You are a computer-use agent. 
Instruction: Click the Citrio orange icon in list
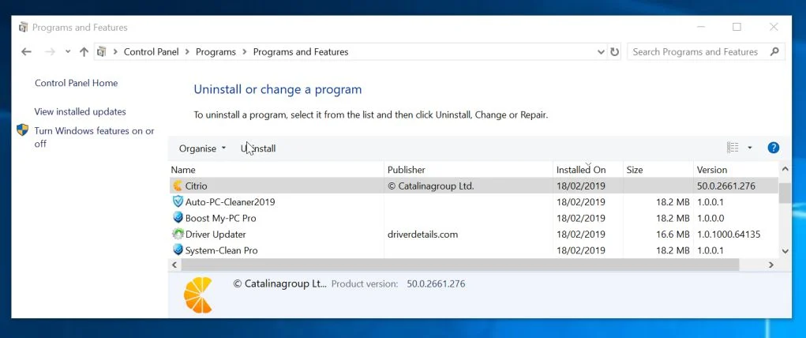coord(178,186)
